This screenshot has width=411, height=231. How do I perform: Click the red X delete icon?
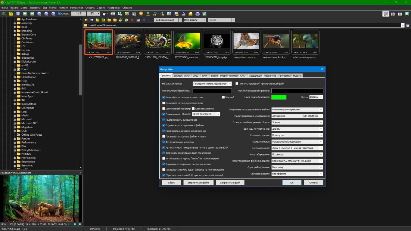click(132, 20)
